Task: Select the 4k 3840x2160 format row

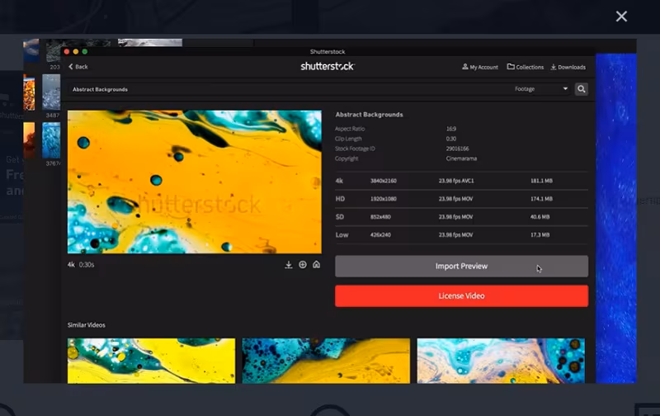Action: tap(461, 181)
